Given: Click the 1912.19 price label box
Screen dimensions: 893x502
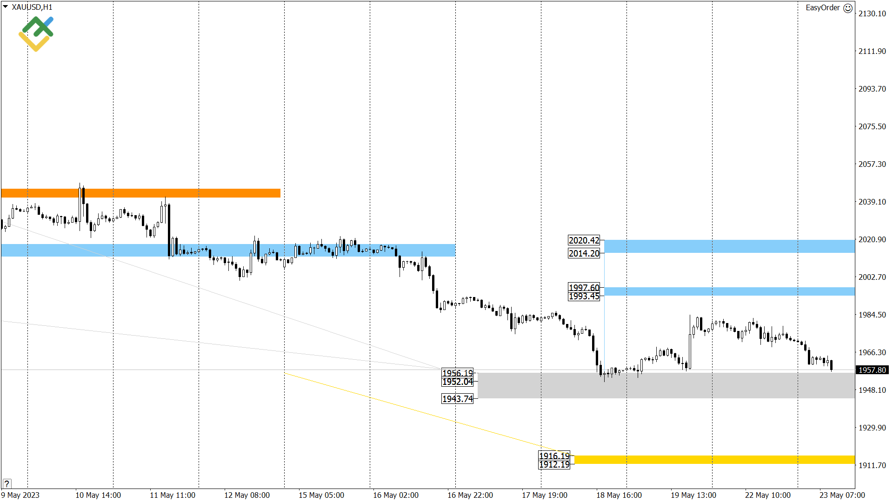Looking at the screenshot, I should (x=554, y=465).
